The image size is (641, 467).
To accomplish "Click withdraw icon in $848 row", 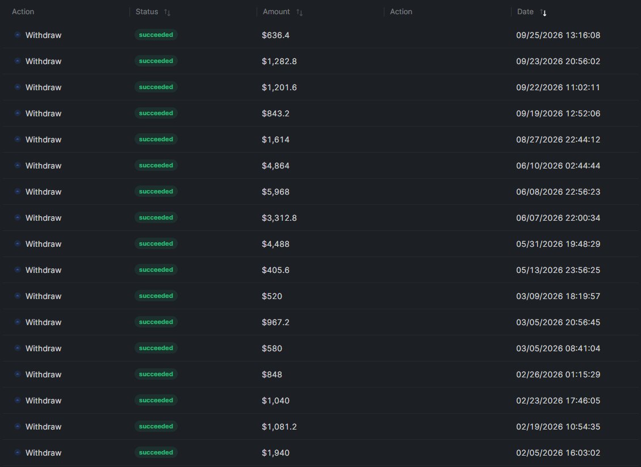I will (17, 375).
